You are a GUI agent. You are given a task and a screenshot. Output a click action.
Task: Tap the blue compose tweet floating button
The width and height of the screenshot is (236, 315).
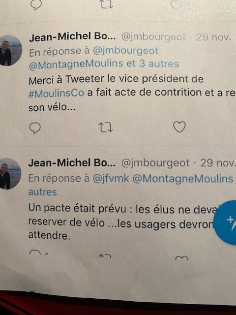point(226,222)
